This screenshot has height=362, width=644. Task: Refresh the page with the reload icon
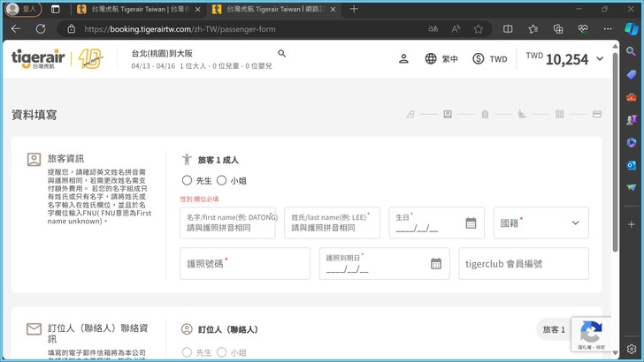point(39,28)
